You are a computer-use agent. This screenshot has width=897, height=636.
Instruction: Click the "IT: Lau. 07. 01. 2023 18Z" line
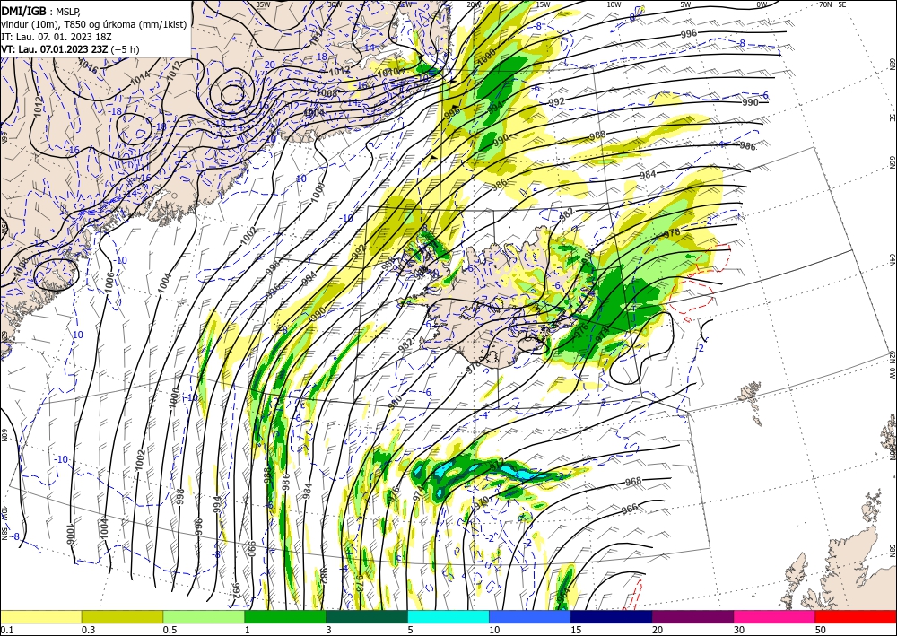(x=56, y=37)
